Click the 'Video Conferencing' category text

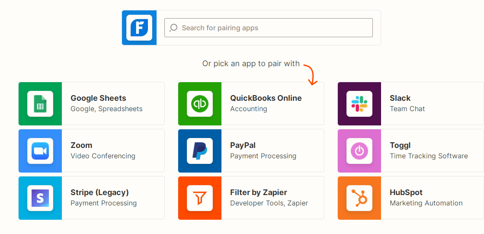point(103,156)
